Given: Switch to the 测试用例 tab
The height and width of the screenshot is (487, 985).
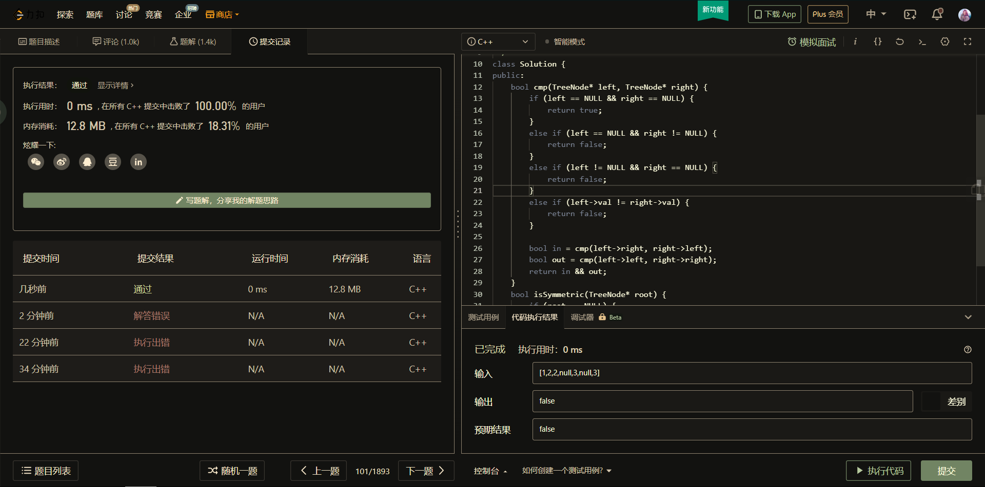Looking at the screenshot, I should click(x=483, y=317).
